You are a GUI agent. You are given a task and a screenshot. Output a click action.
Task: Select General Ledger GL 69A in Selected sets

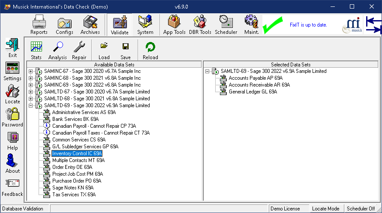(x=253, y=92)
